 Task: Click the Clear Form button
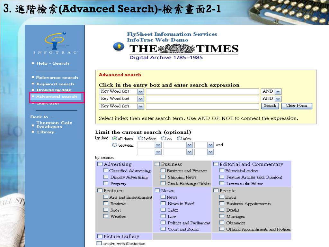297,106
